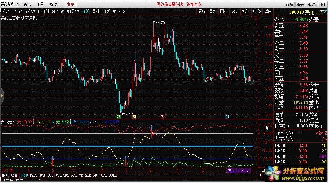Select the 15分钟 timeframe
Viewport: 329px width, 183px height.
click(x=43, y=11)
